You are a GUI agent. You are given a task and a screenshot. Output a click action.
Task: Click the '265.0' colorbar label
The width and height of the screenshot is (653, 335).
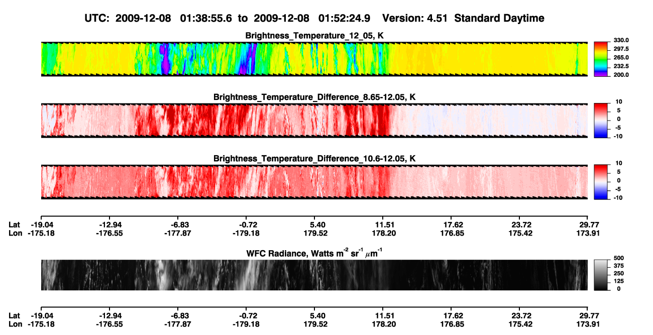[621, 58]
